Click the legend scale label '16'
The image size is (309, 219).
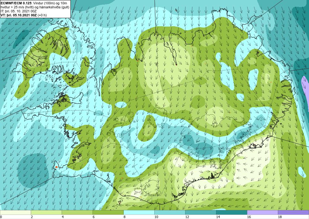(249, 217)
